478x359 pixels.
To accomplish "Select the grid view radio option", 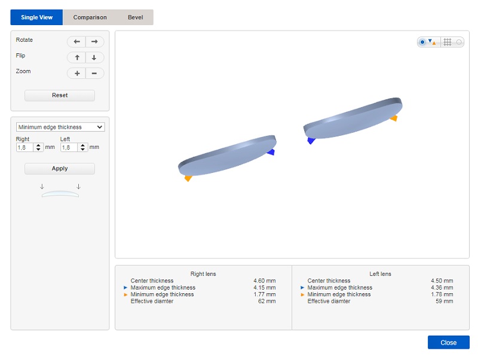I will coord(459,42).
